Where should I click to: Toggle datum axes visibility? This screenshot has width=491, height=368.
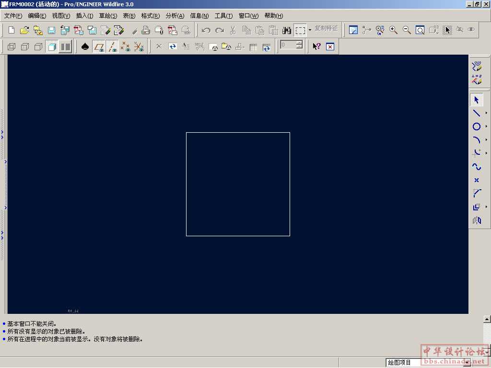coord(112,46)
